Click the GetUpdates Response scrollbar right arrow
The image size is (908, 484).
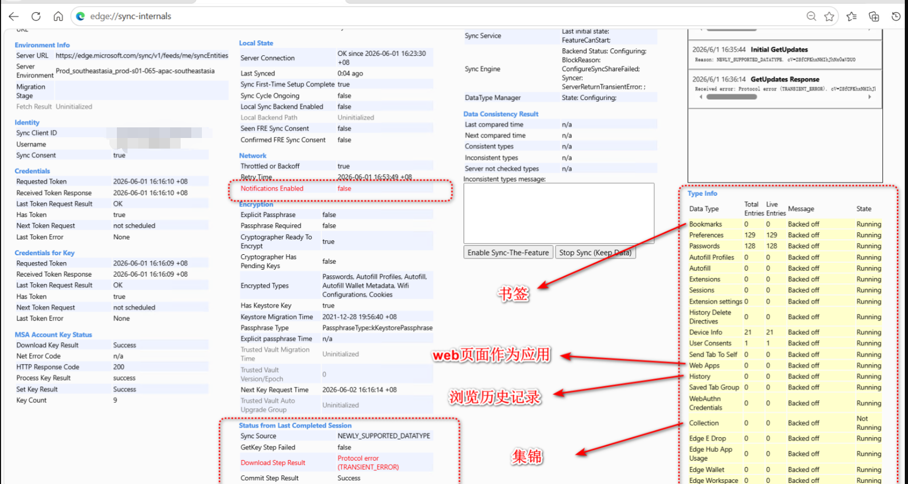(x=870, y=97)
